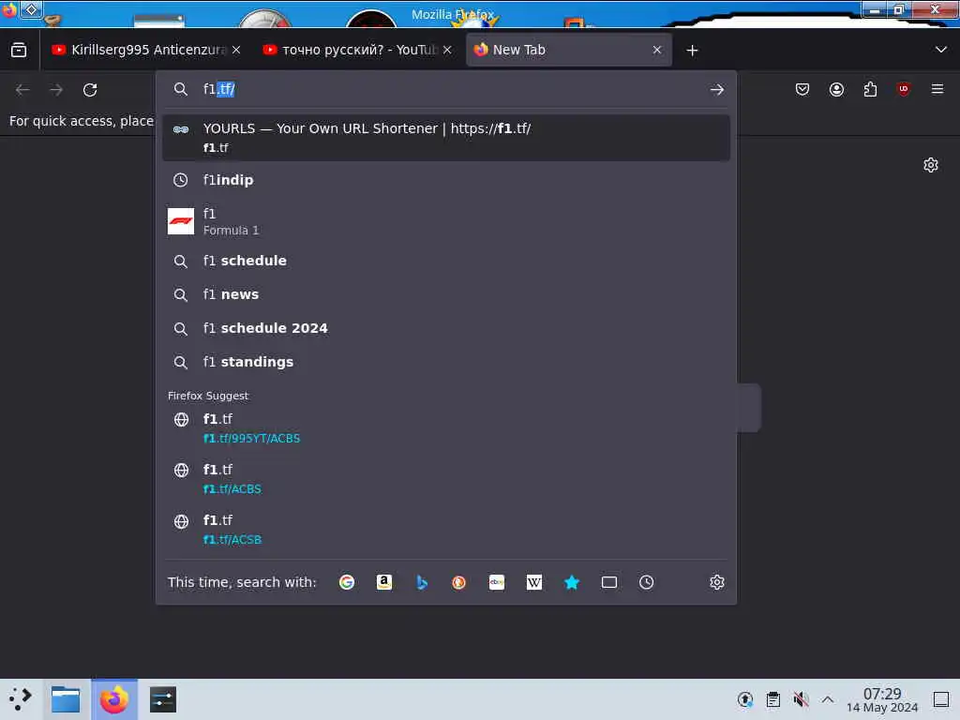Viewport: 960px width, 720px height.
Task: Search for f1 schedule 2024 suggestion
Action: 445,328
